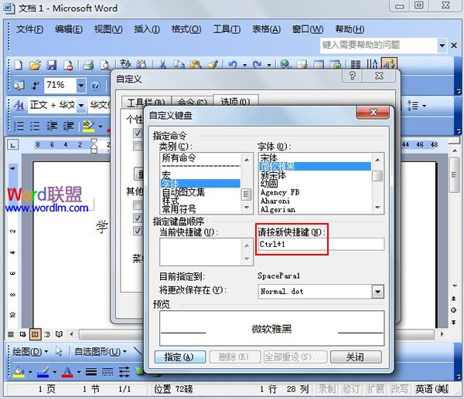Activate the Format Painter brush icon

tap(213, 64)
